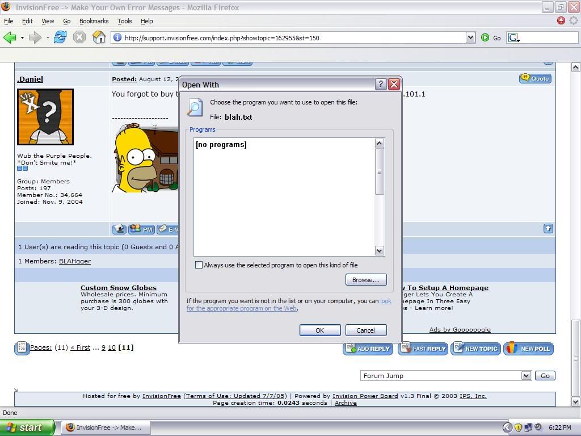Click the BLAHgger member link
Screen dimensions: 581x436
click(75, 261)
